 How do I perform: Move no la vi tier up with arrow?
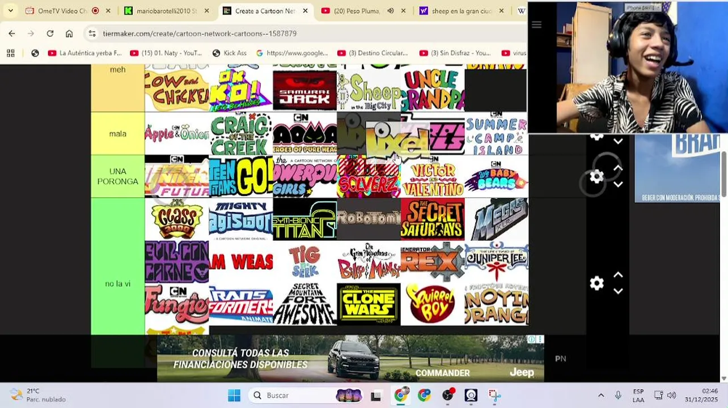(x=618, y=275)
